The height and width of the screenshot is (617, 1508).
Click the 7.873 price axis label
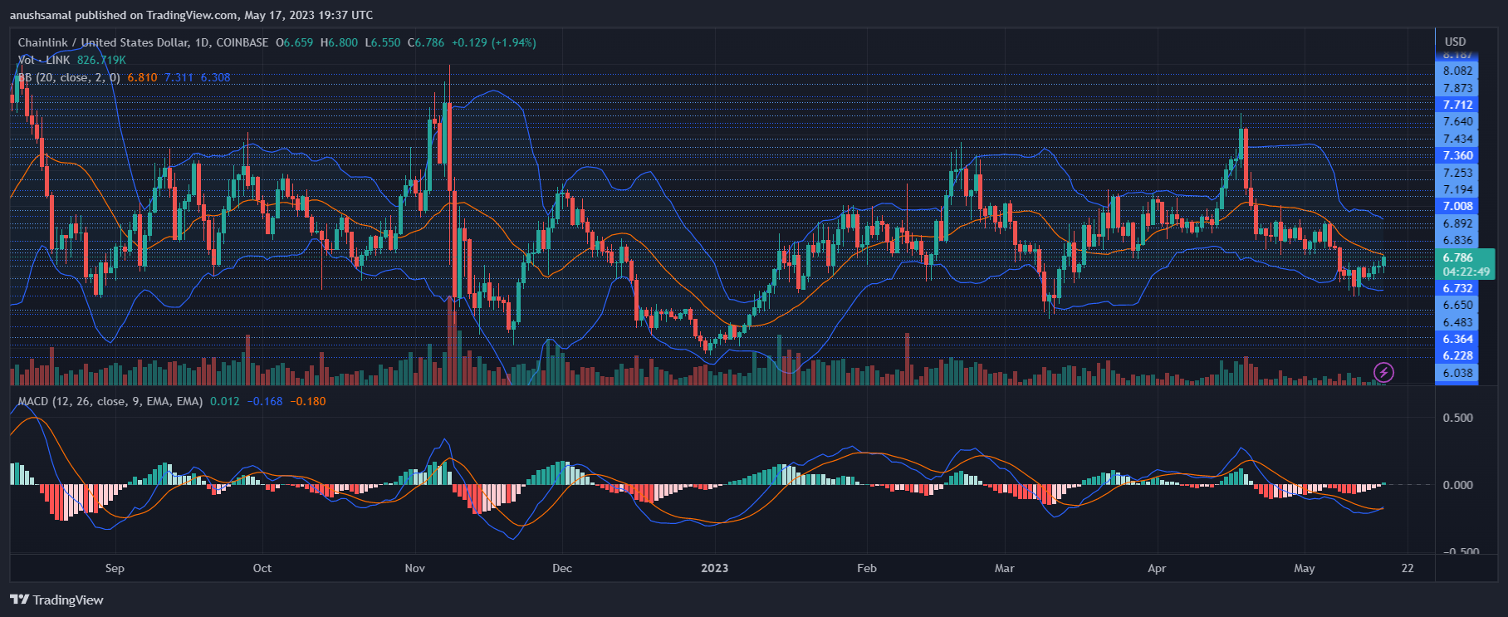(x=1458, y=88)
